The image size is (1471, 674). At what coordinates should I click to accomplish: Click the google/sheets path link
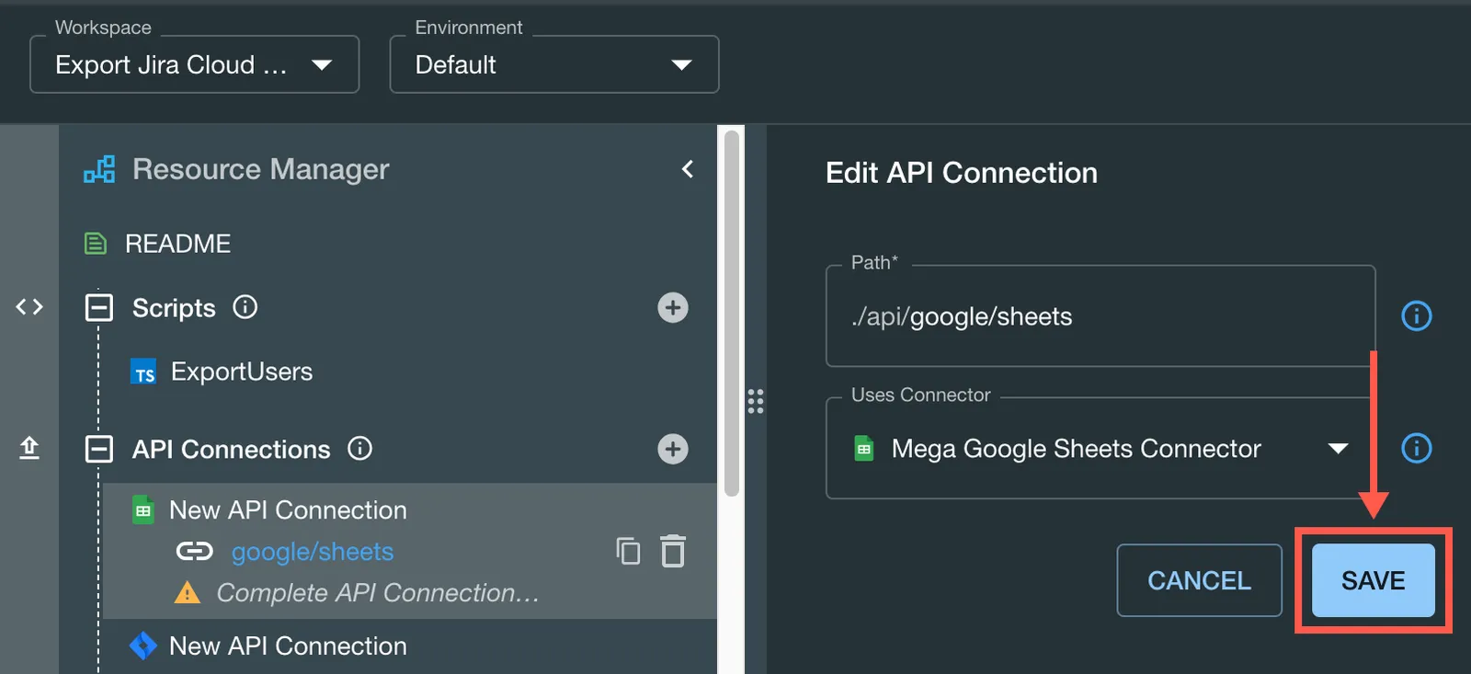tap(313, 552)
